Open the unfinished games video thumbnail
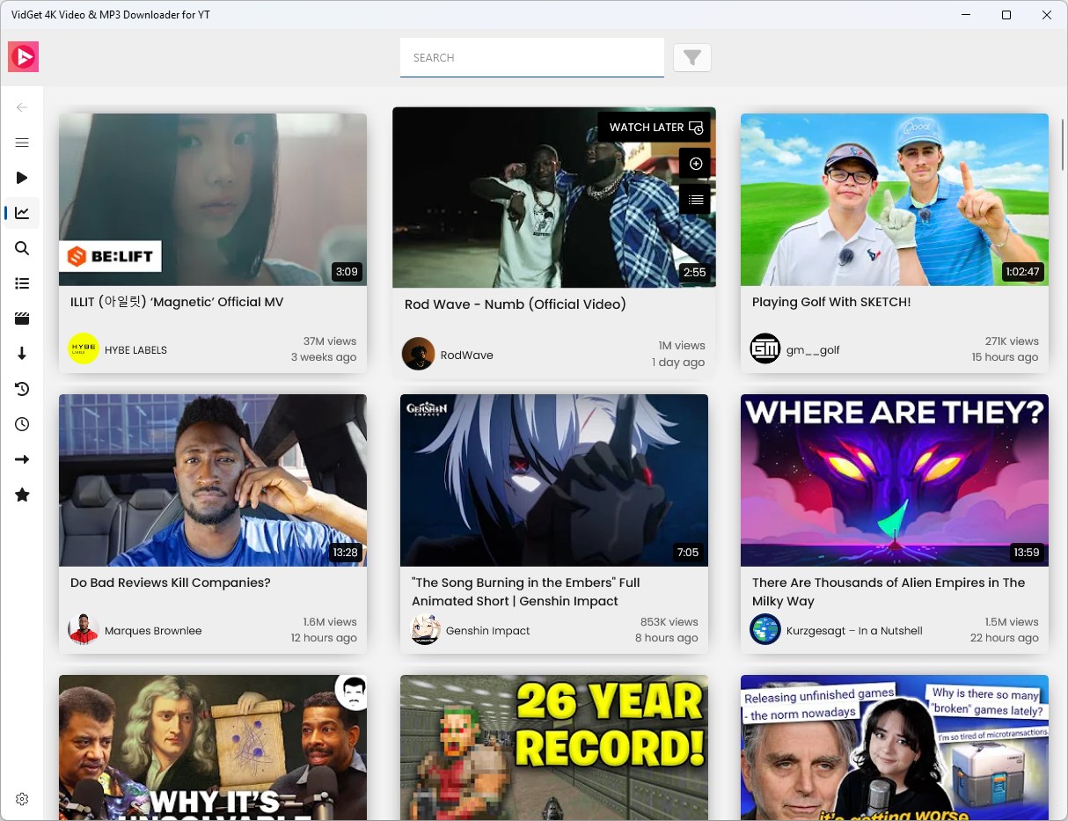Viewport: 1068px width, 821px height. coord(895,748)
